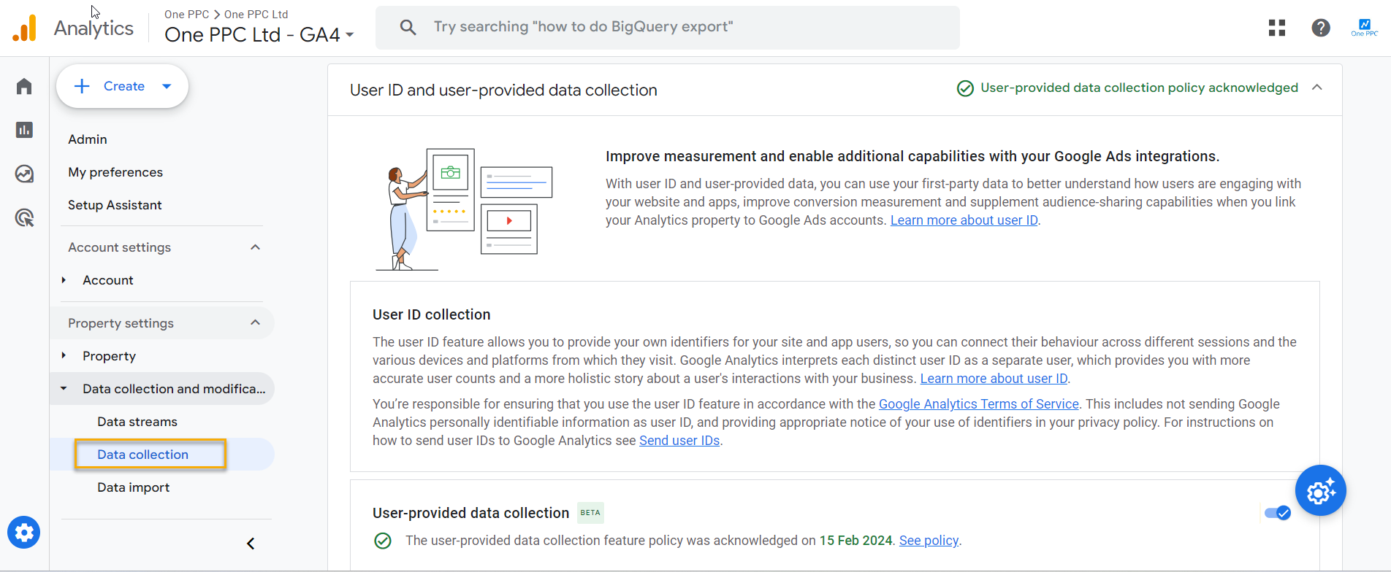
Task: Click the green check beside acknowledged policy line
Action: (383, 541)
